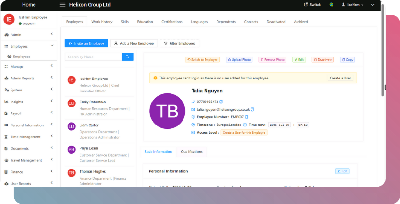Click the Switch icon in header

[x=306, y=5]
